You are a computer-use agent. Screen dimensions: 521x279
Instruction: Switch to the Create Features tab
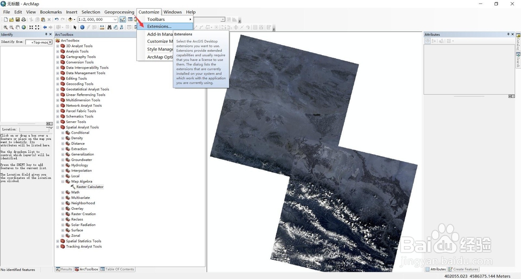(x=463, y=269)
